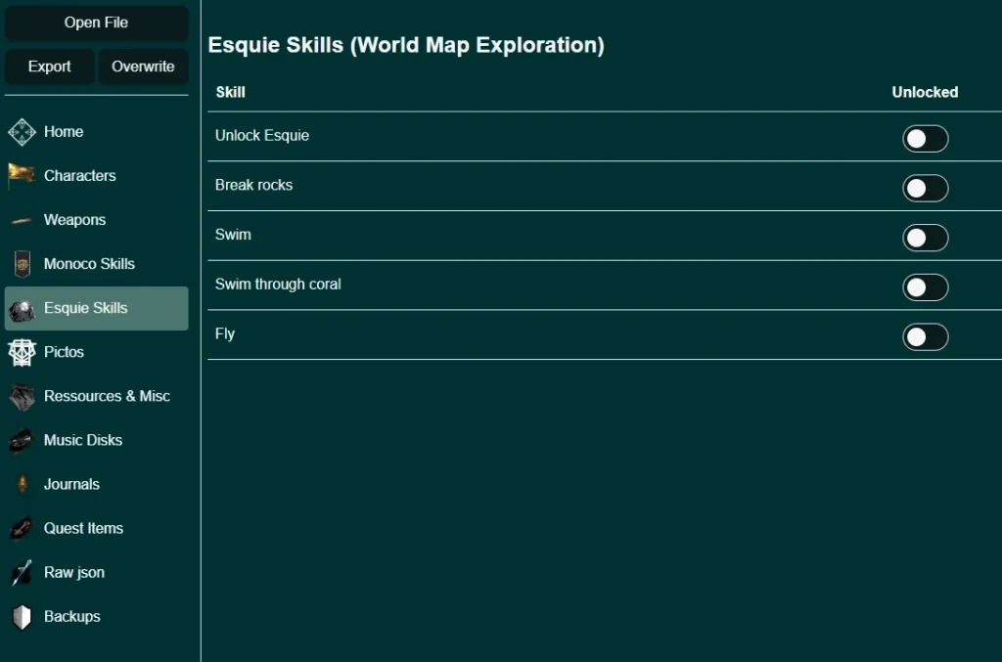Click the Music Disks record icon
The width and height of the screenshot is (1002, 662).
click(22, 441)
